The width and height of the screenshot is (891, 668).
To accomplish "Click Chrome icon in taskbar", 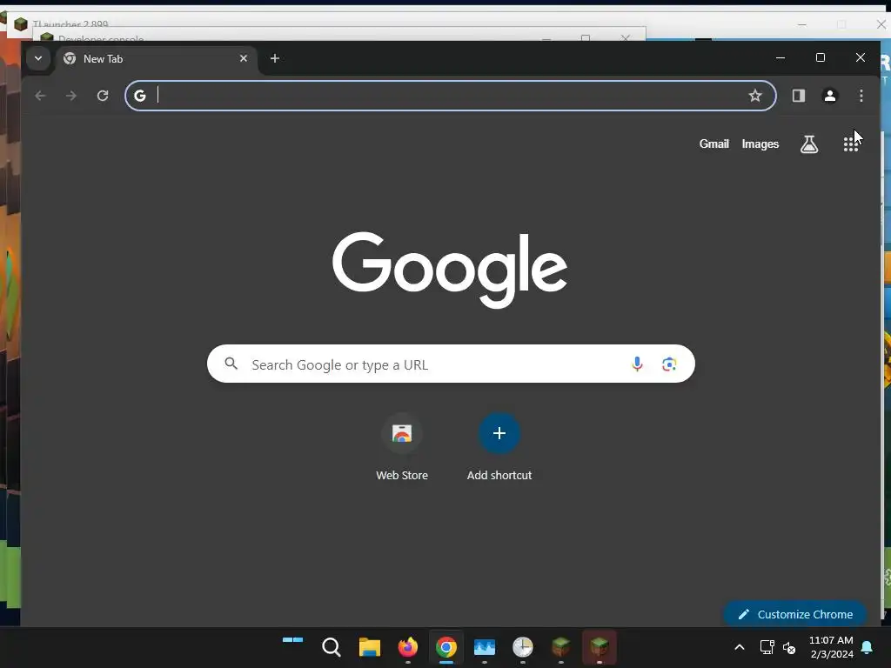I will click(446, 647).
